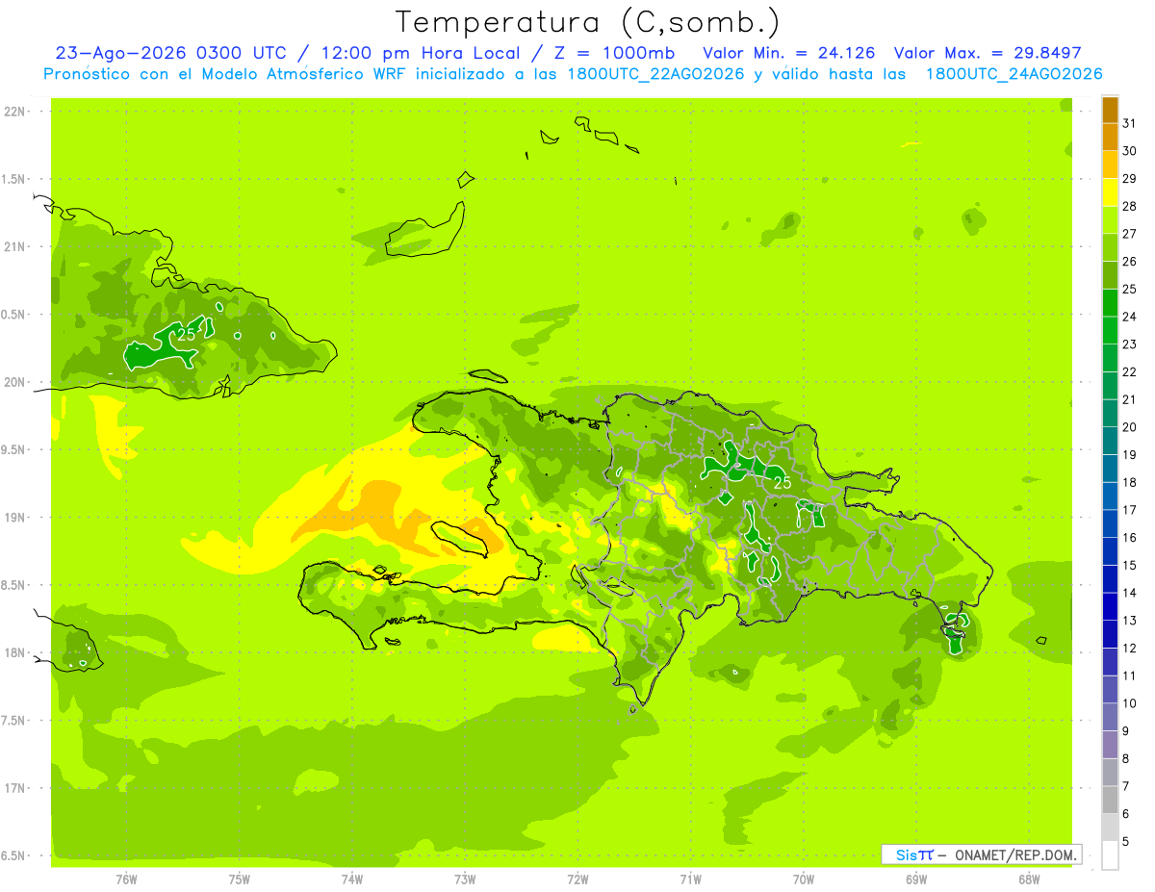This screenshot has height=892, width=1155.
Task: Click the legend value '28'
Action: point(1129,206)
